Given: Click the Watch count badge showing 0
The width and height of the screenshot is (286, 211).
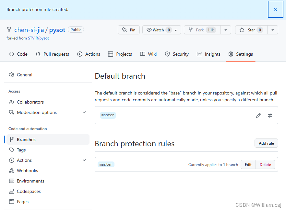Looking at the screenshot, I should [x=169, y=30].
